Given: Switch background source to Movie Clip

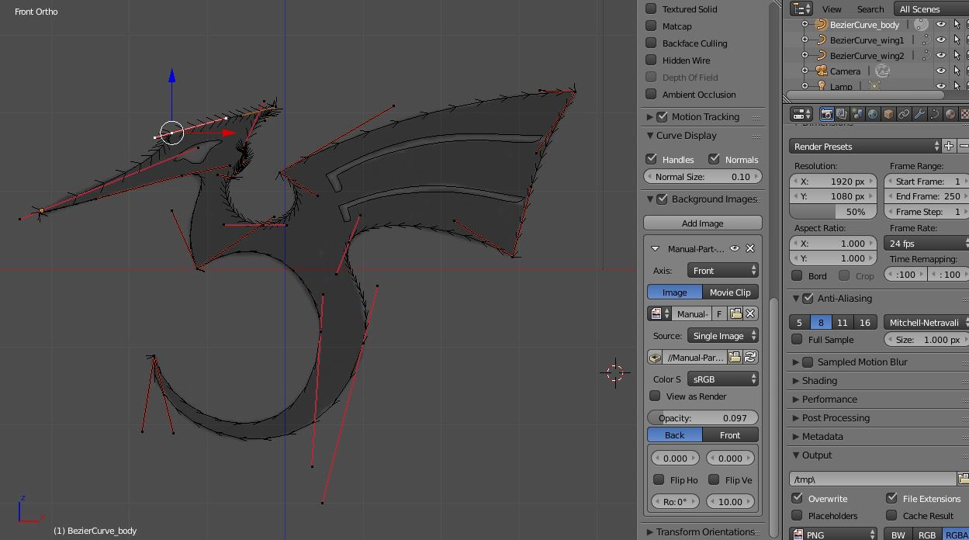Looking at the screenshot, I should click(x=730, y=292).
